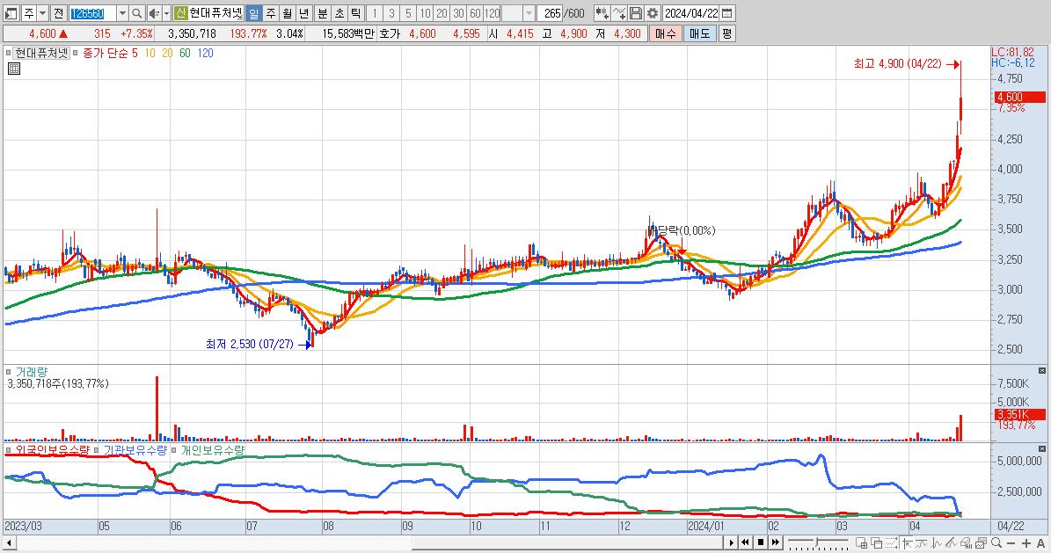The width and height of the screenshot is (1051, 553).
Task: Click the dotted range select chart icon
Action: coord(892,543)
